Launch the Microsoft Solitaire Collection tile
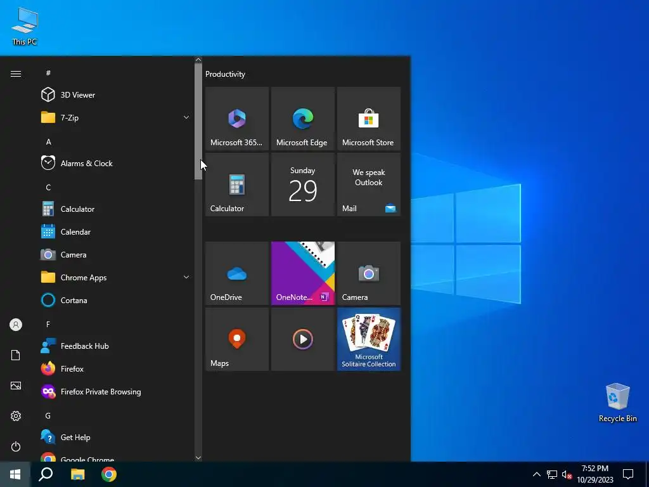 pos(369,339)
